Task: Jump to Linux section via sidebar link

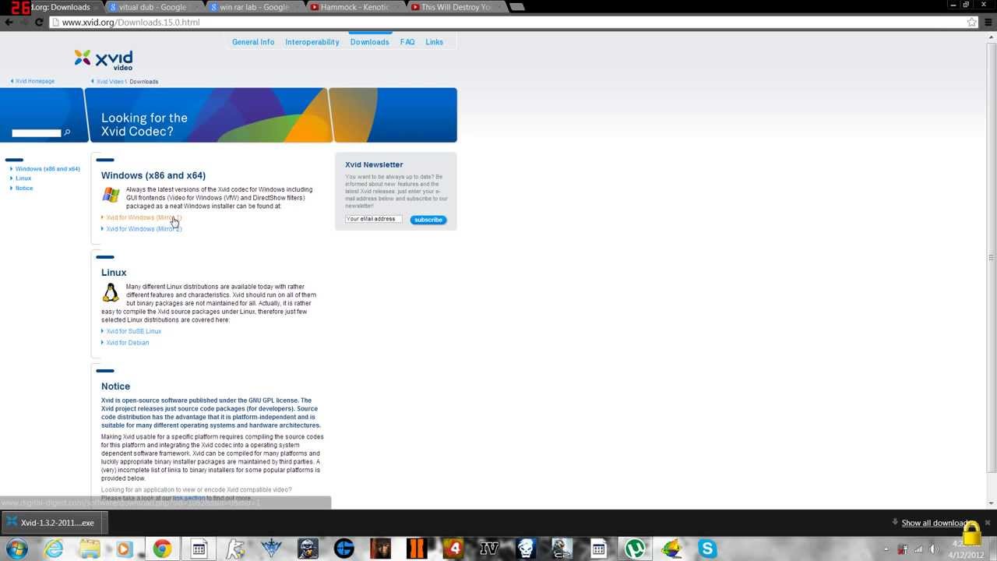Action: coord(23,178)
